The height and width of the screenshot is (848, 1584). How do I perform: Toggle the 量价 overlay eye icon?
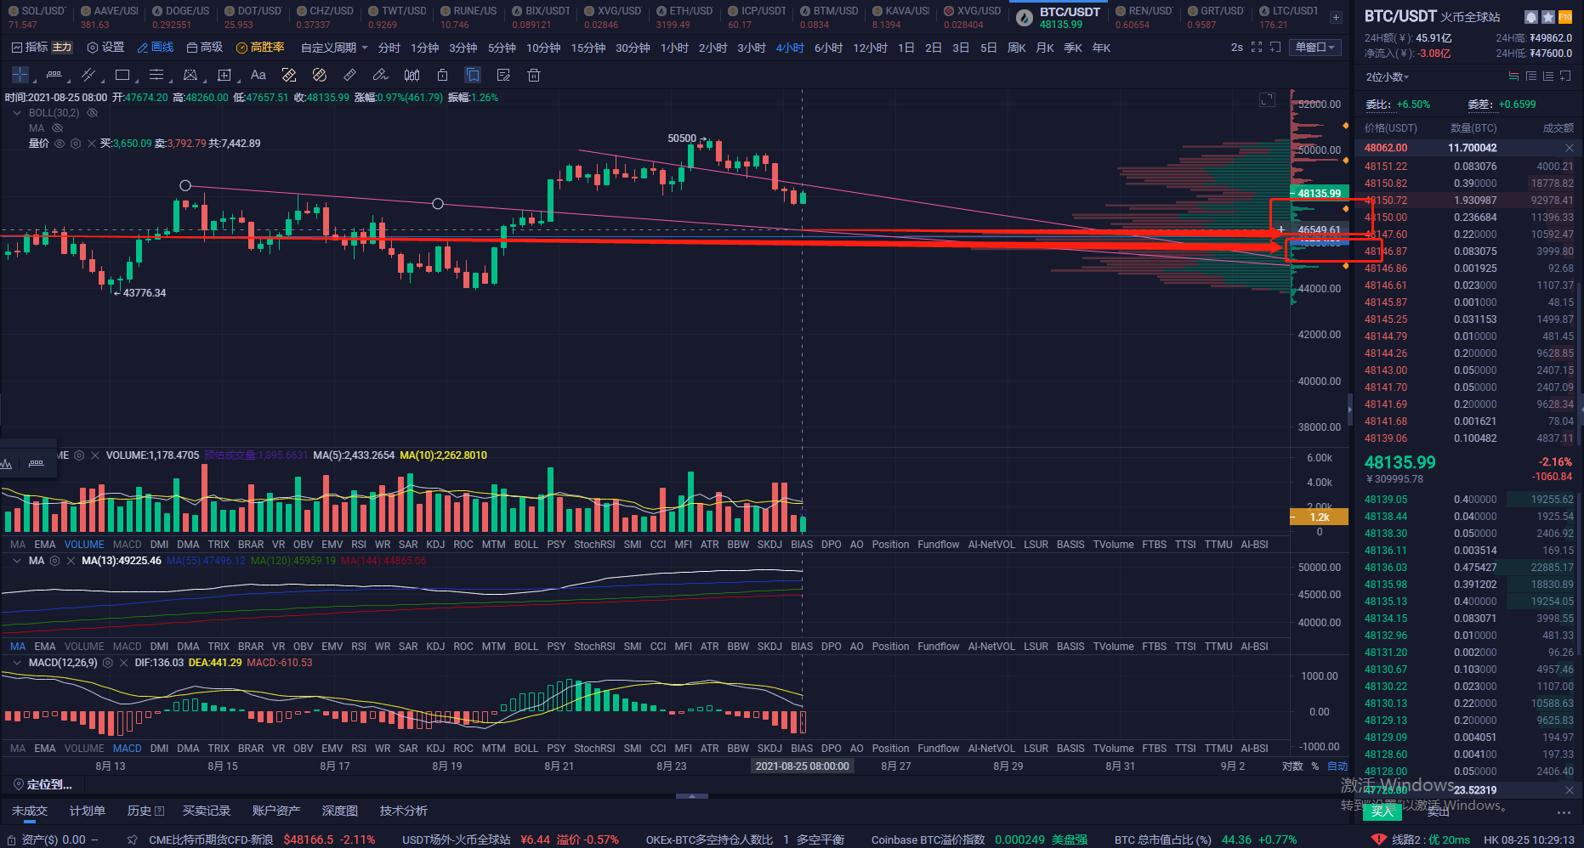(60, 144)
